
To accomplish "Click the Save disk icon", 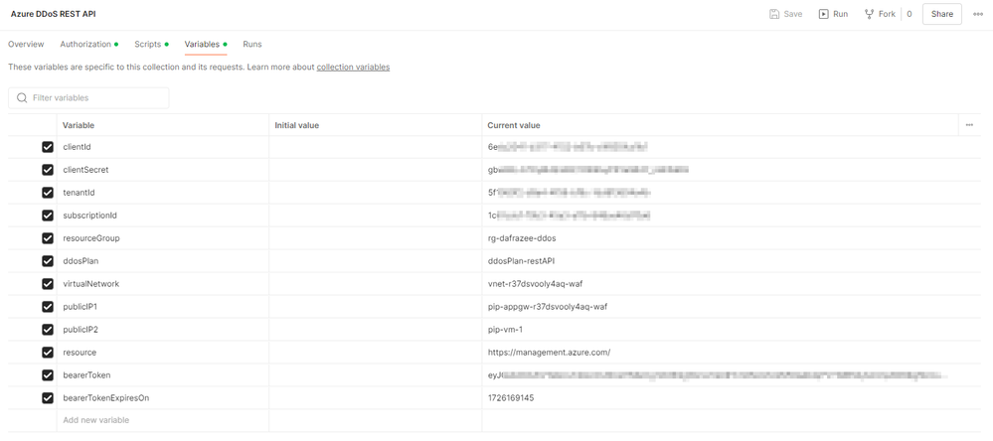I will pos(774,14).
